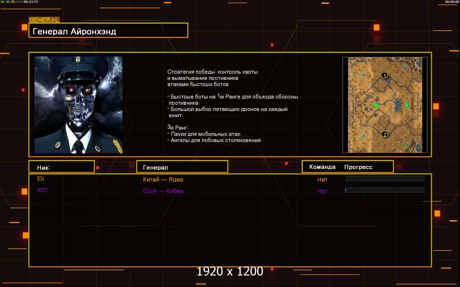Click the GENERAL label tag
The width and height of the screenshot is (460, 287).
coord(44,20)
